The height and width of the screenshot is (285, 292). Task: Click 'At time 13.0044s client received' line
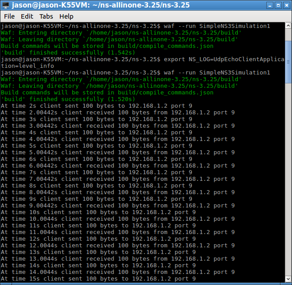[x=118, y=259]
